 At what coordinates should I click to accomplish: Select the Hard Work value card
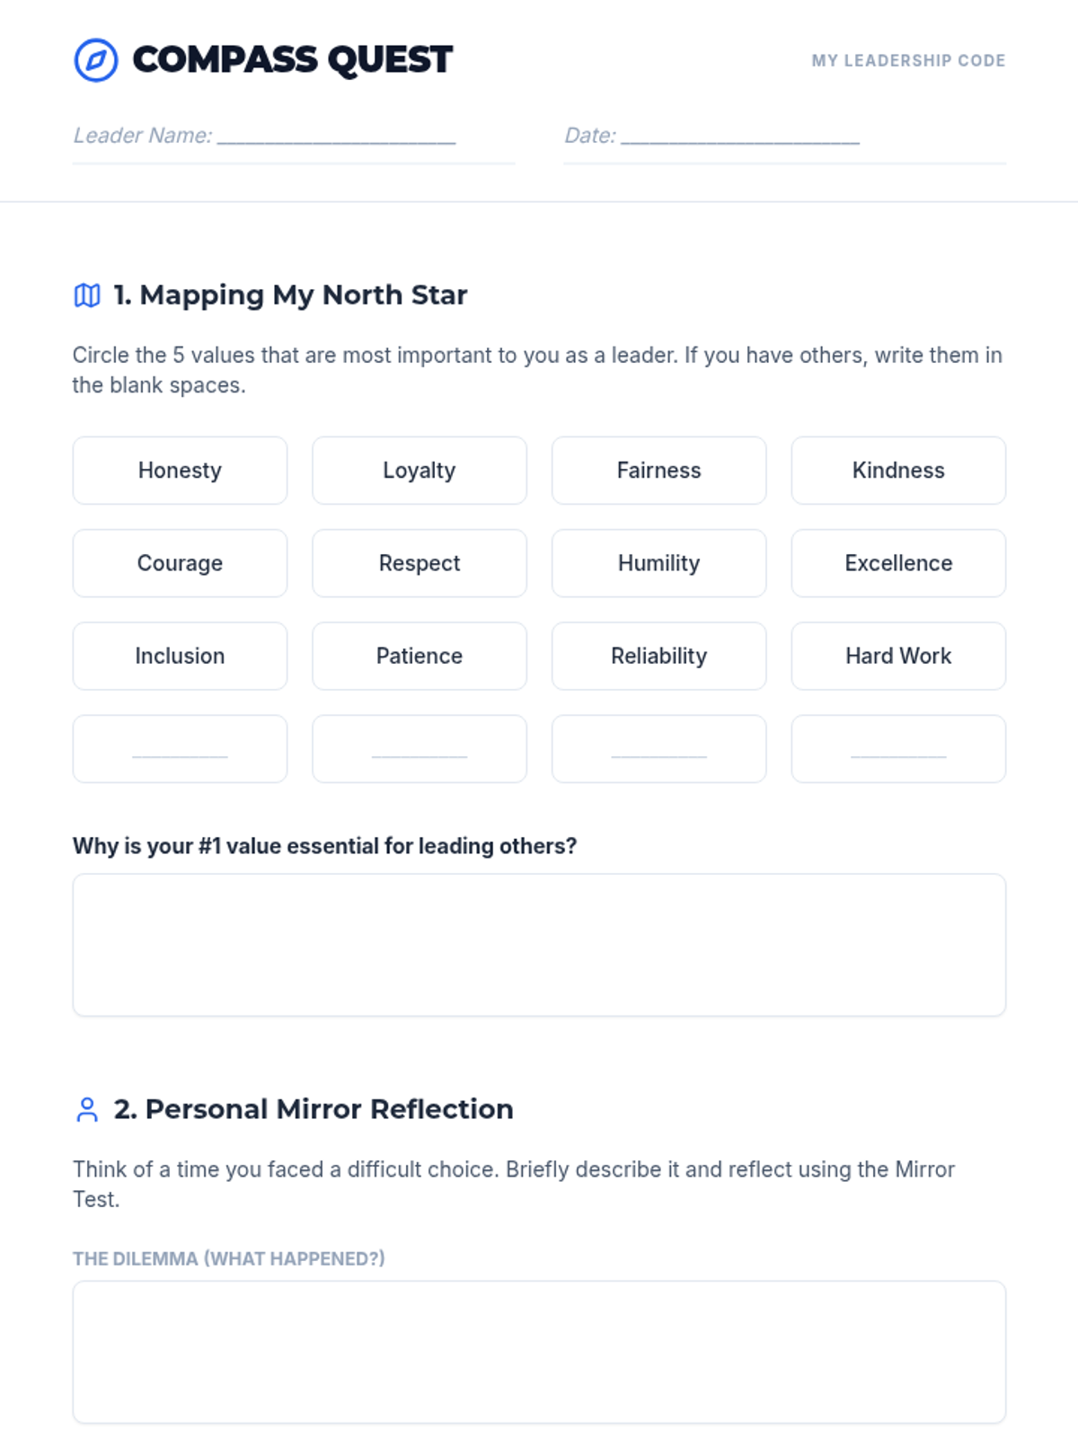tap(898, 657)
